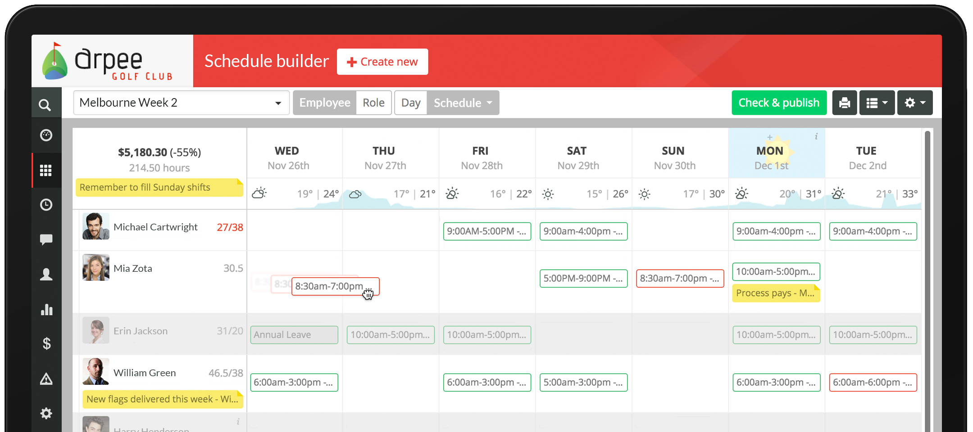Click Michael Cartwright's profile photo

96,226
